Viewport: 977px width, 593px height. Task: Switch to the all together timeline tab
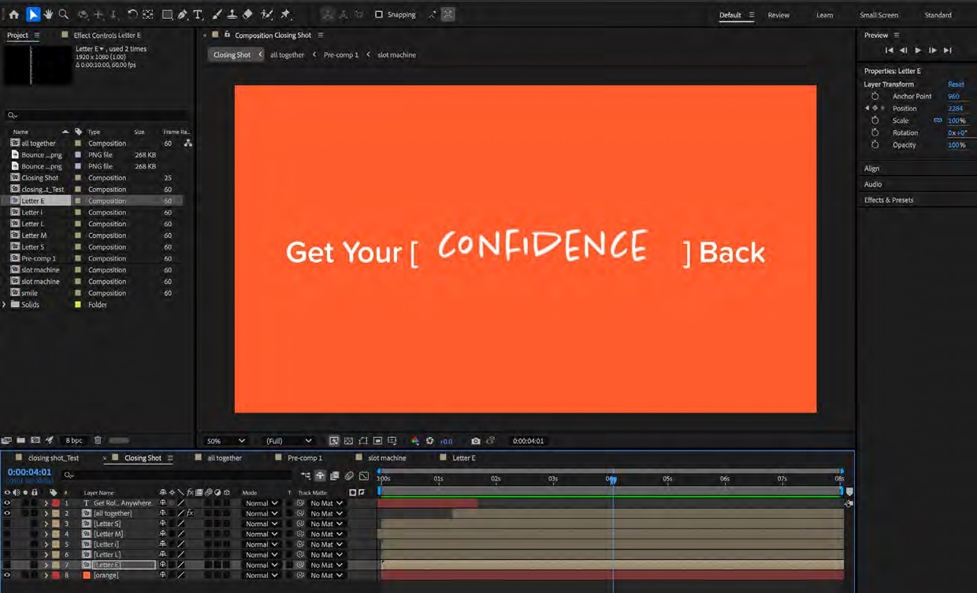click(x=225, y=458)
